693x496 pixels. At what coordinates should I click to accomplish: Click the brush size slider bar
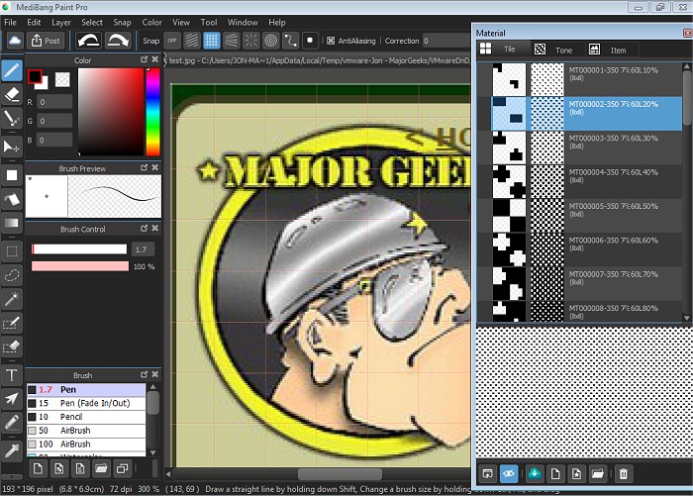click(x=79, y=249)
